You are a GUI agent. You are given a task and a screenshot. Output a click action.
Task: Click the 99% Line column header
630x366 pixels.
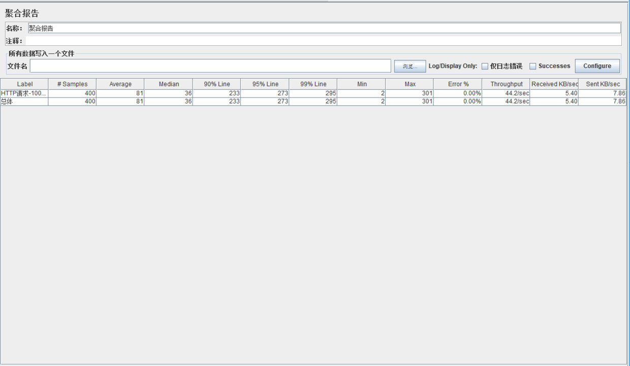click(313, 84)
